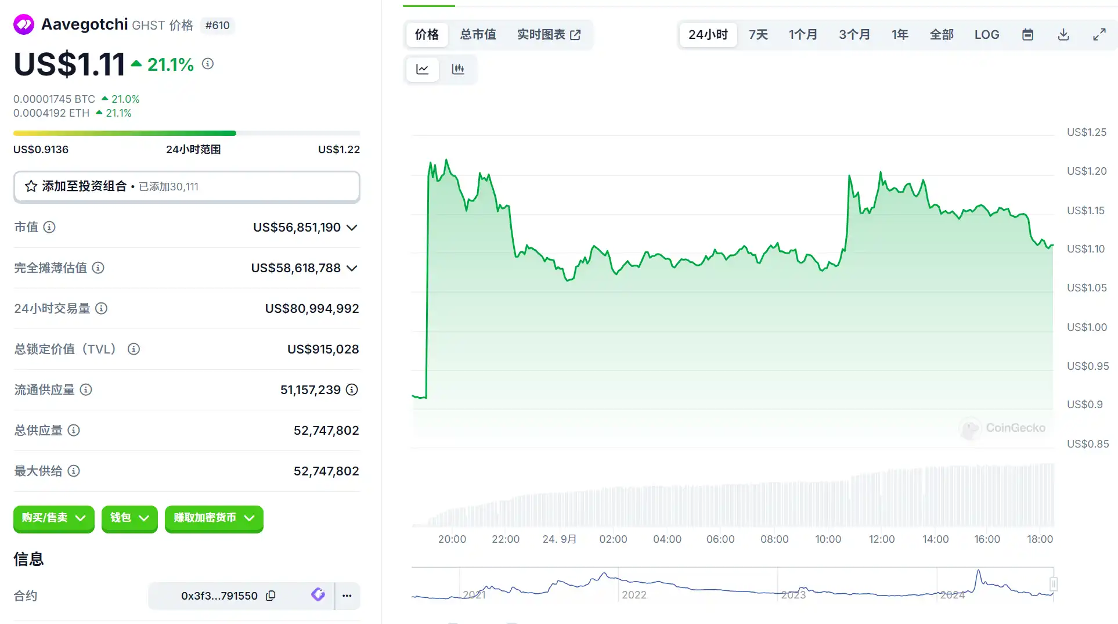Viewport: 1118px width, 624px height.
Task: Click the 信息 section heading
Action: (x=28, y=559)
